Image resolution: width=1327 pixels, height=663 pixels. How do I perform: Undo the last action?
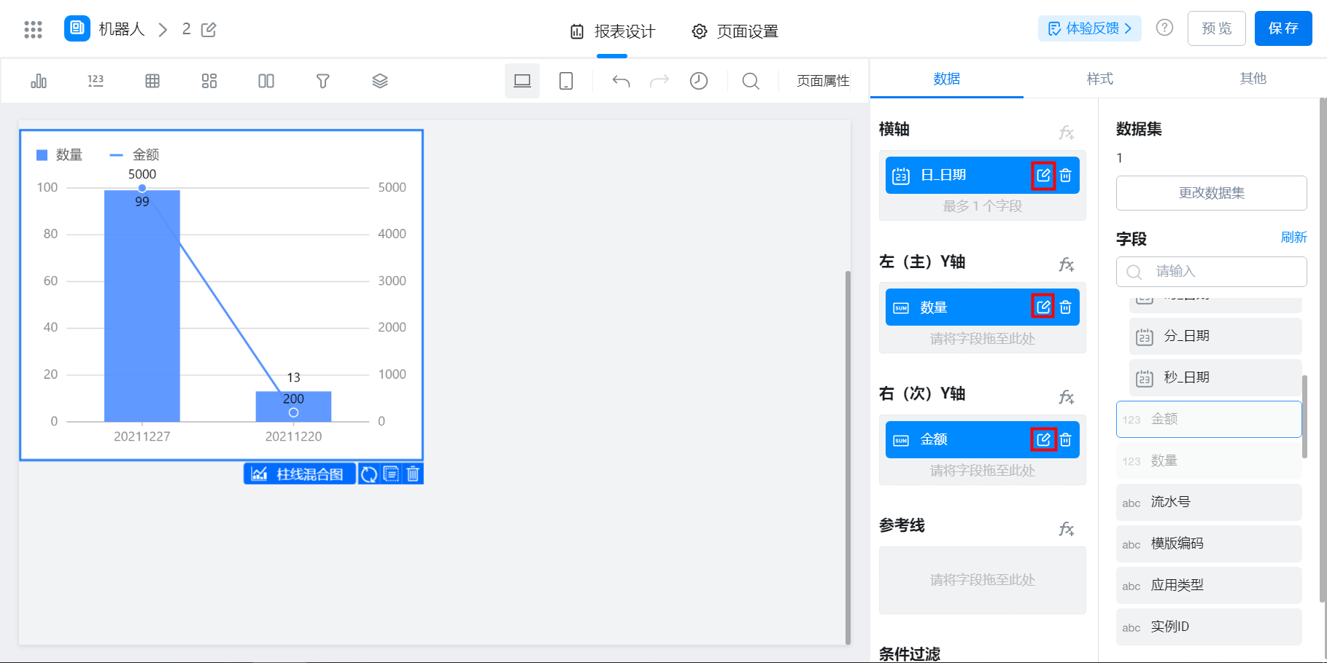click(x=621, y=81)
